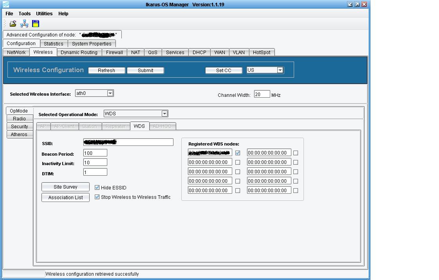Click the floppy disk save icon
Image resolution: width=439 pixels, height=280 pixels.
tap(36, 24)
